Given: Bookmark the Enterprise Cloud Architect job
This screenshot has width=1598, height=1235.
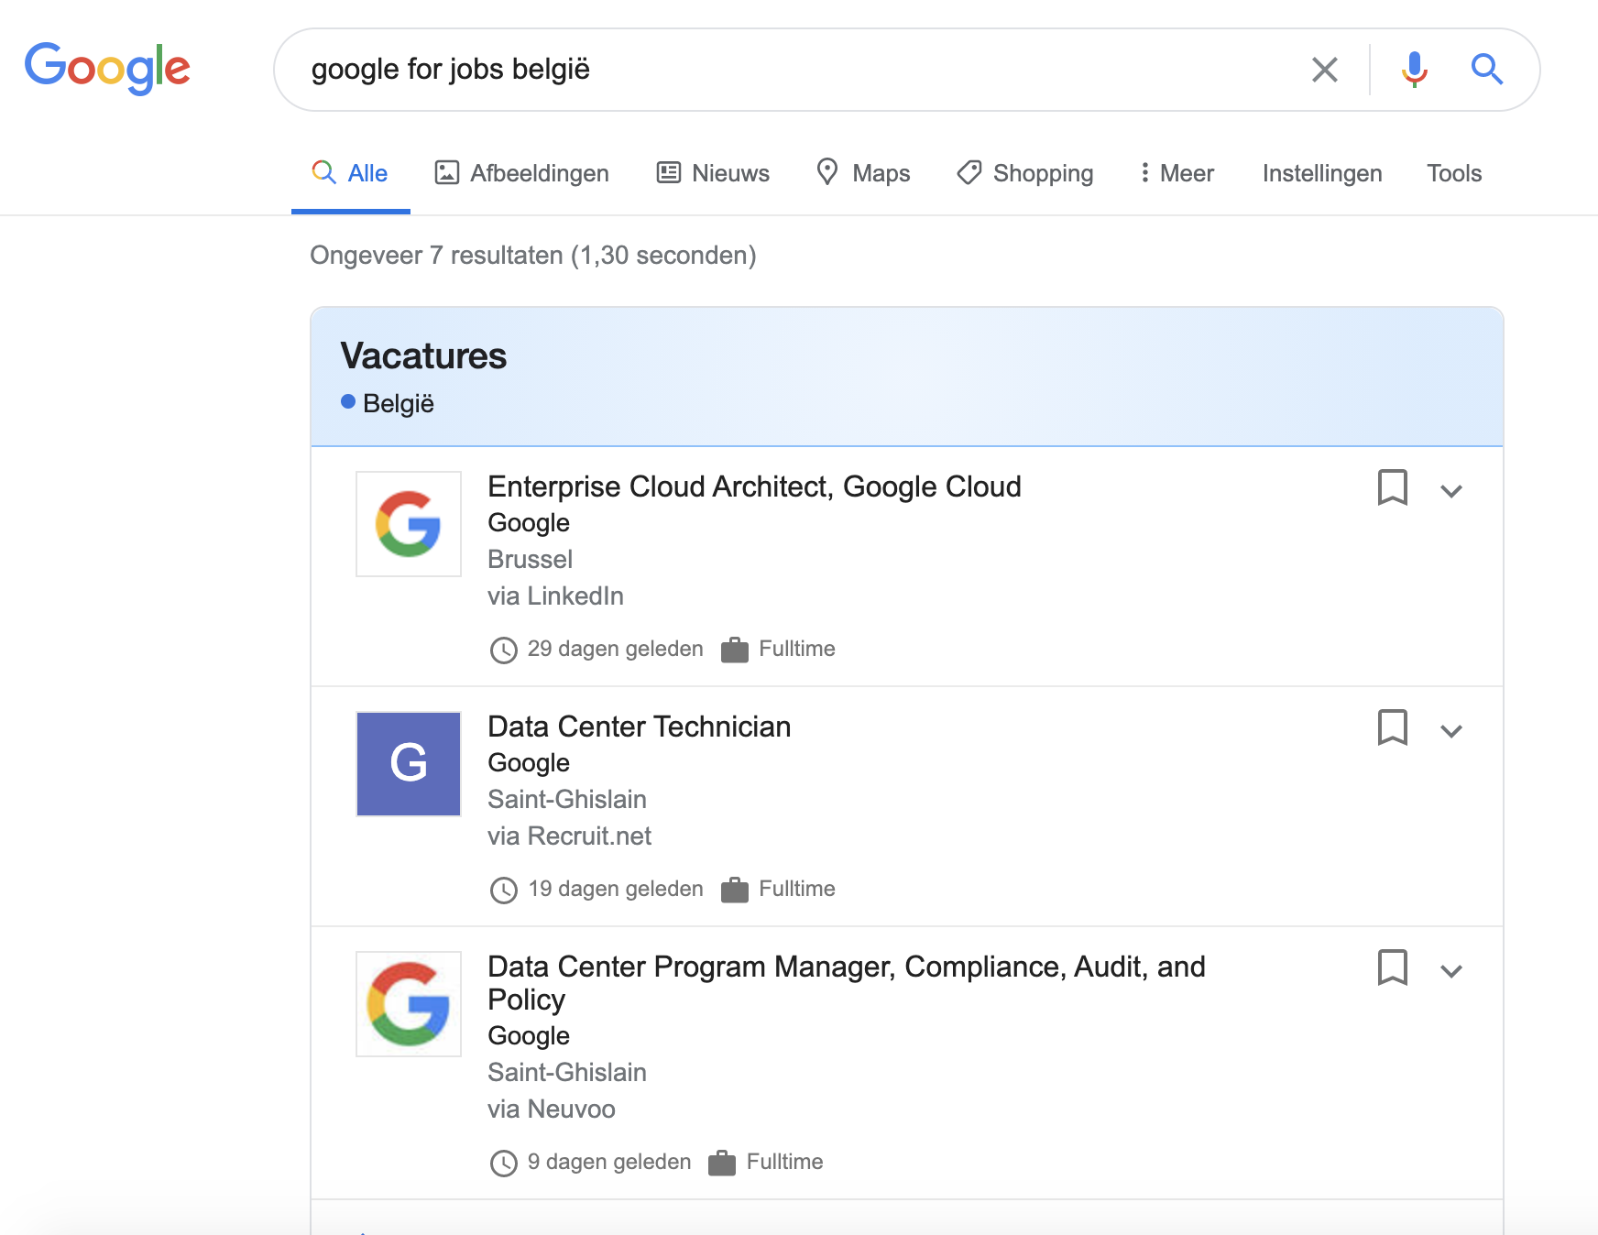Looking at the screenshot, I should pos(1393,487).
